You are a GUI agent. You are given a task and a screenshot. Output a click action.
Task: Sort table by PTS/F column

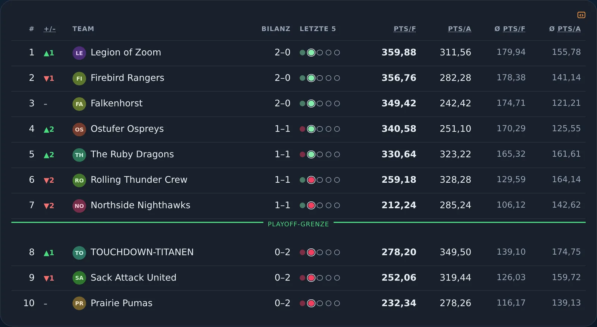click(404, 29)
